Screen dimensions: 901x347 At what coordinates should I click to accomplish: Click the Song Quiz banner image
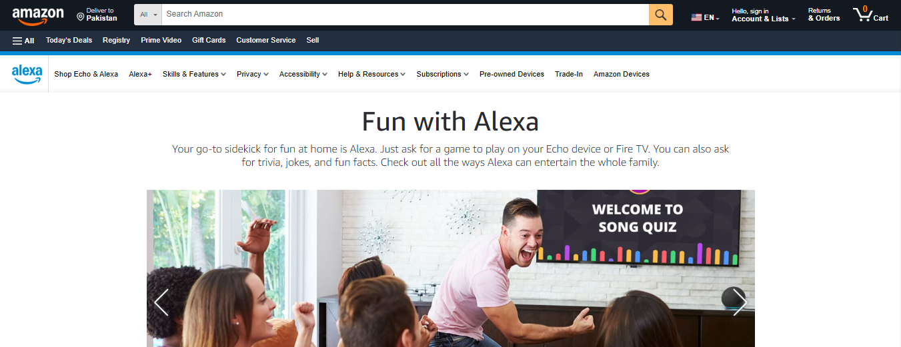(x=451, y=268)
